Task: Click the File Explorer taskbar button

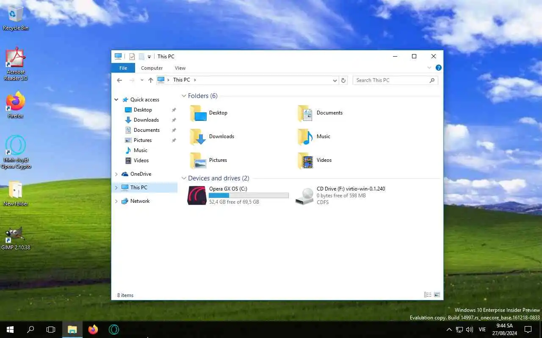Action: [x=72, y=330]
